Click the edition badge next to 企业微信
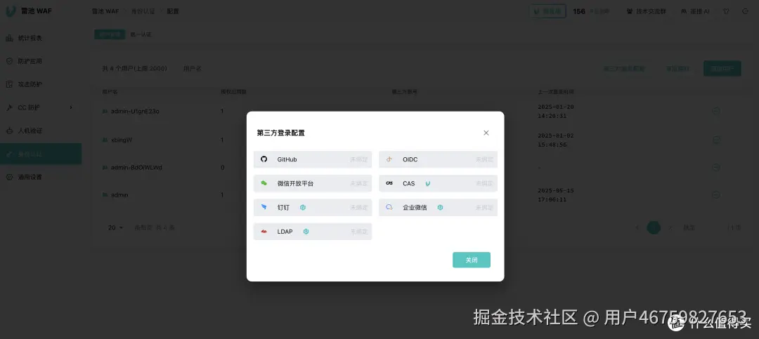759x339 pixels. tap(440, 208)
